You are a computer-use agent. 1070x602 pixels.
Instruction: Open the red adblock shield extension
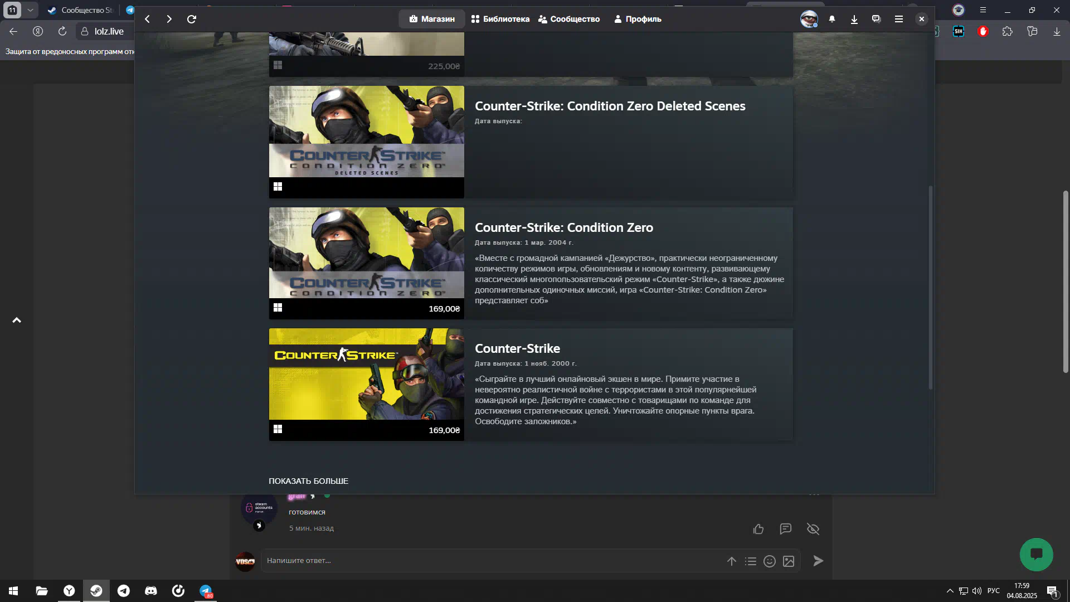tap(983, 31)
